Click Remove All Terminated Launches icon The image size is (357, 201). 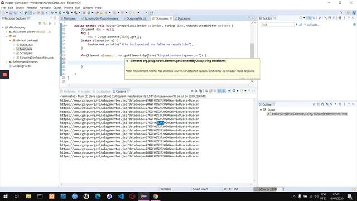coord(201,91)
